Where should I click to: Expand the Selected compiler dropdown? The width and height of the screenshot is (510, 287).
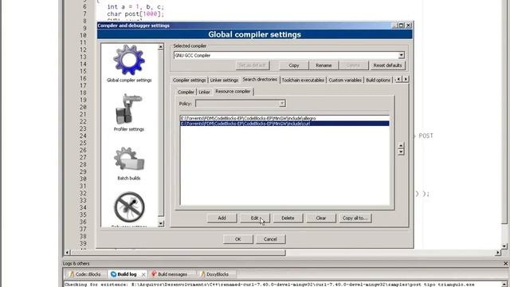click(402, 55)
